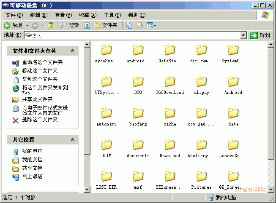276x203 pixels.
Task: Select the data folder icon
Action: click(x=233, y=113)
